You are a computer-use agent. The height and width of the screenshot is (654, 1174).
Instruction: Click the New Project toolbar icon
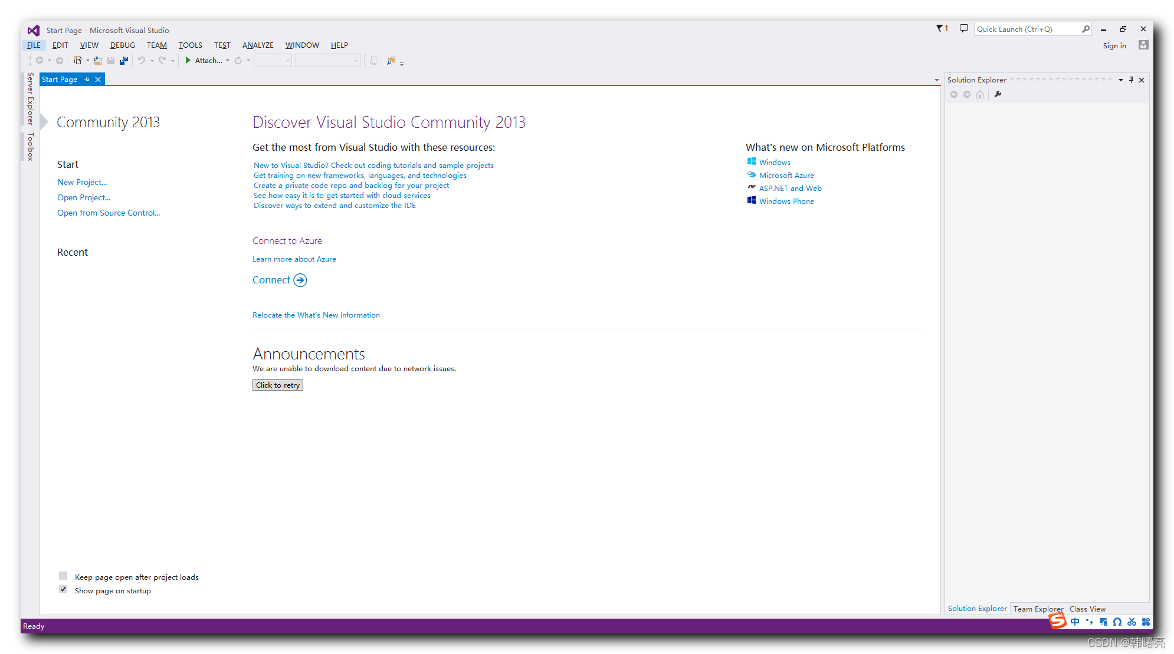pyautogui.click(x=77, y=61)
